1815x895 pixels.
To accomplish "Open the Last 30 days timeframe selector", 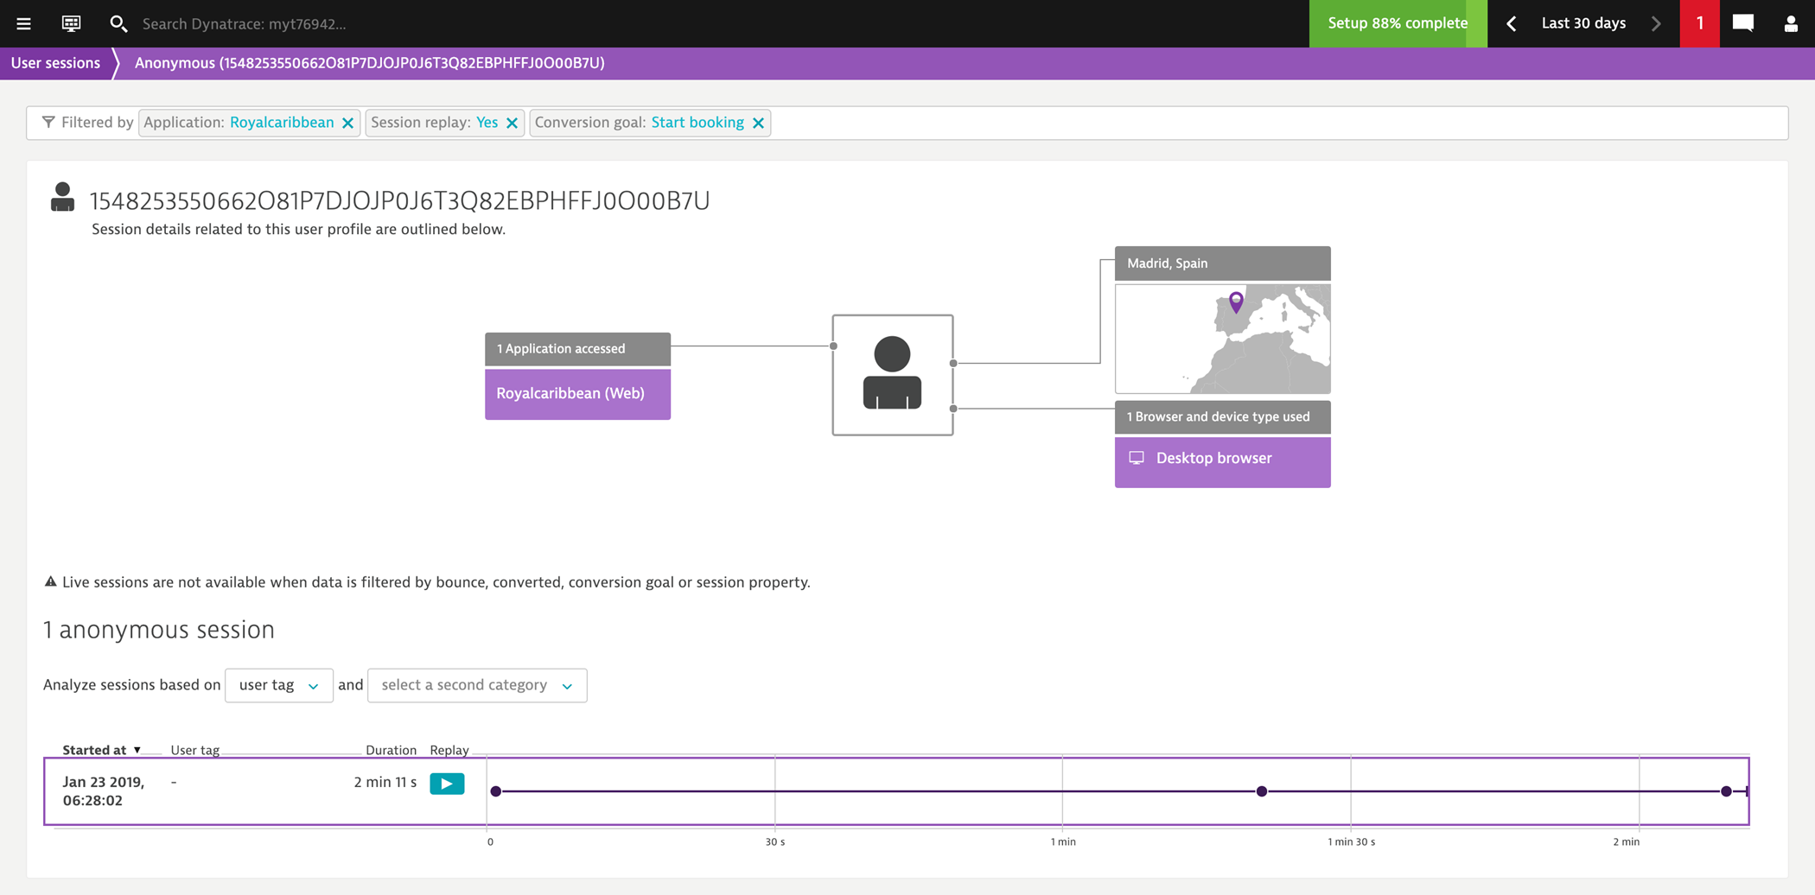I will point(1583,23).
